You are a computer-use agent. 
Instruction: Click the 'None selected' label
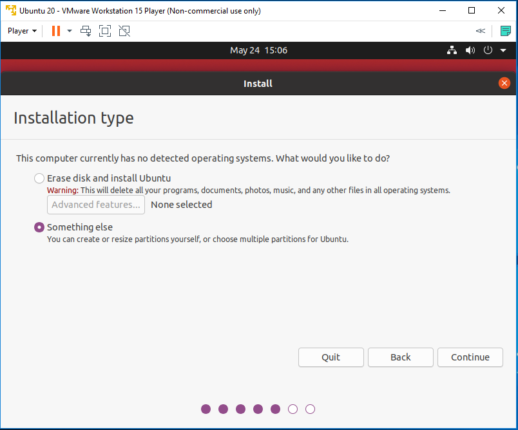point(182,205)
